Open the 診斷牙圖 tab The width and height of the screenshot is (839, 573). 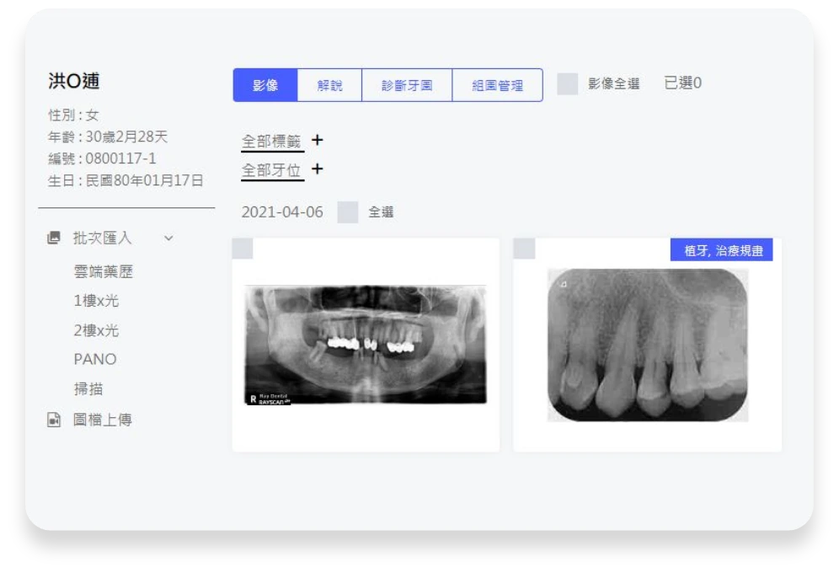click(407, 85)
